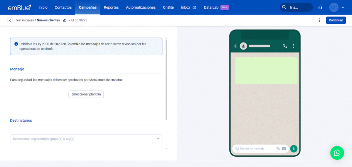Click the emoji icon in message field
352x167 pixels.
pyautogui.click(x=237, y=148)
